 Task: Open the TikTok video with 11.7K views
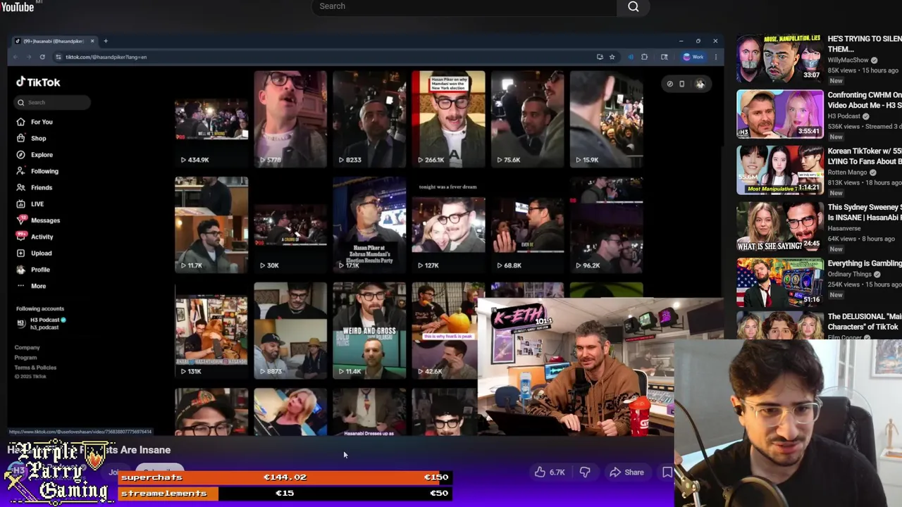click(211, 225)
